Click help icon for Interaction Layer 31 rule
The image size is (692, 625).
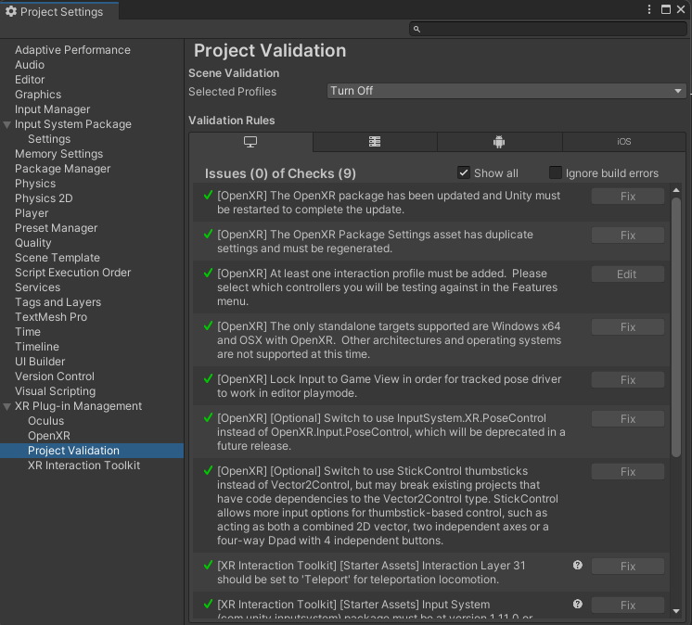pos(578,565)
